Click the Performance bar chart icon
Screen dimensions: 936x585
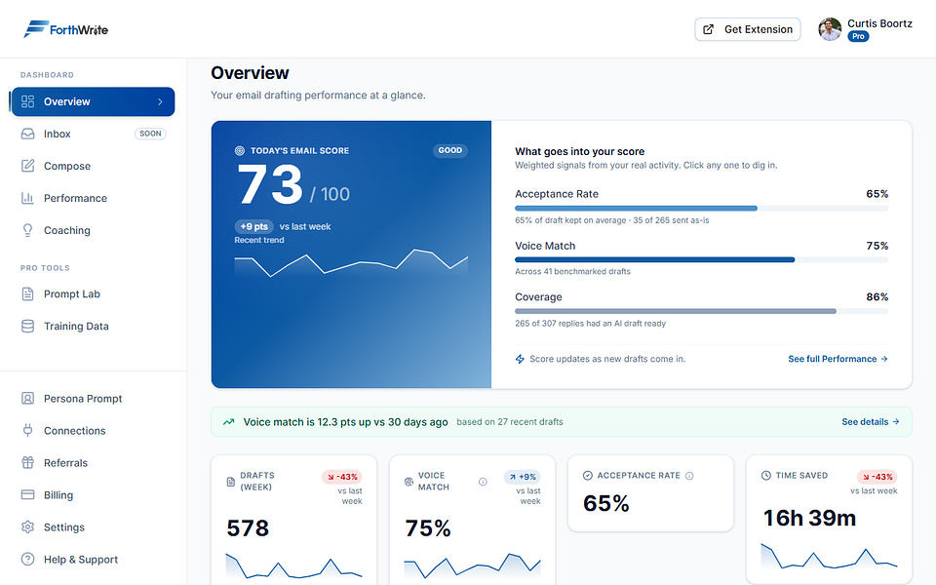[x=27, y=198]
